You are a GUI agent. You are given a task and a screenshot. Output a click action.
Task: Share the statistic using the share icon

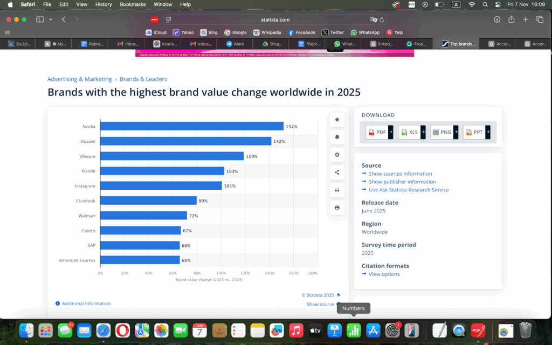337,172
